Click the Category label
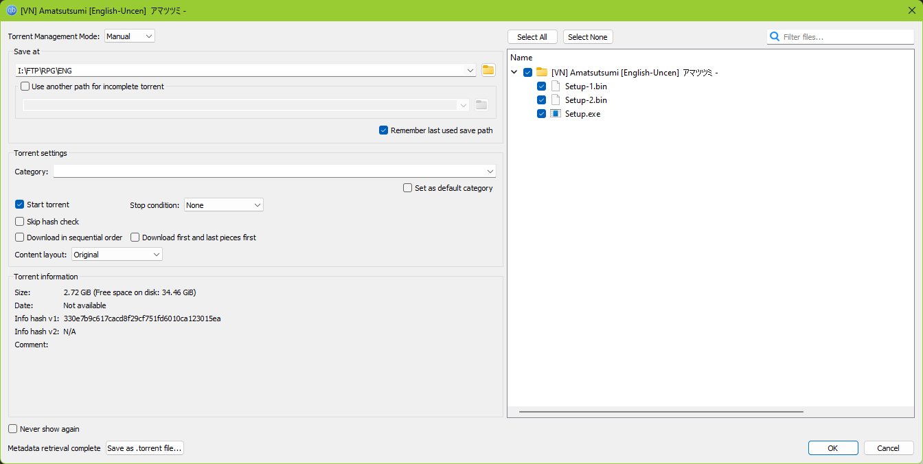923x464 pixels. pyautogui.click(x=32, y=172)
